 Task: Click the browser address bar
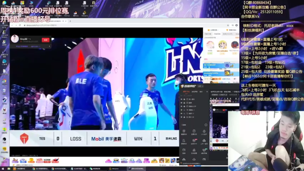(x=124, y=25)
